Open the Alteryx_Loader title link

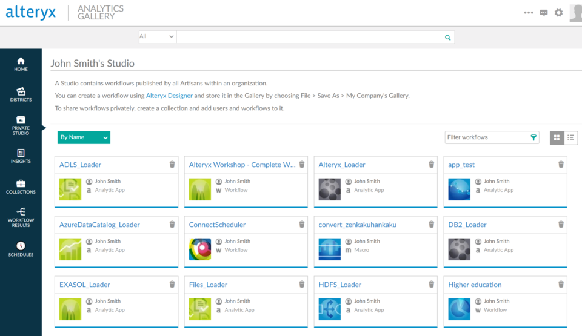pos(342,165)
